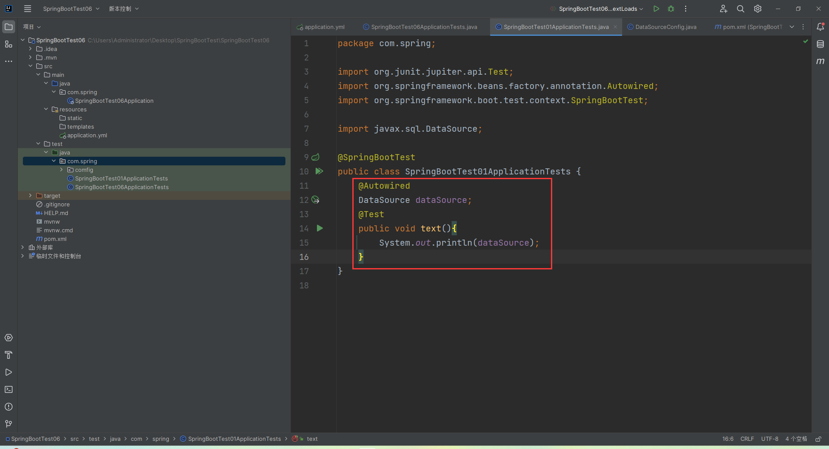
Task: Expand the .mvn folder
Action: (x=30, y=57)
